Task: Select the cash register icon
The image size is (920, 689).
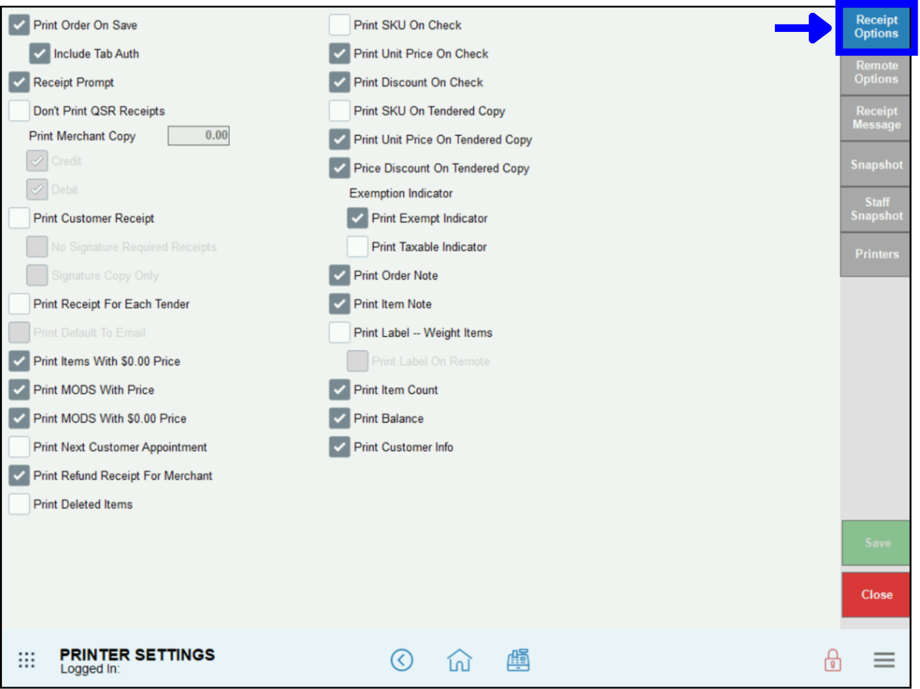Action: (x=517, y=660)
